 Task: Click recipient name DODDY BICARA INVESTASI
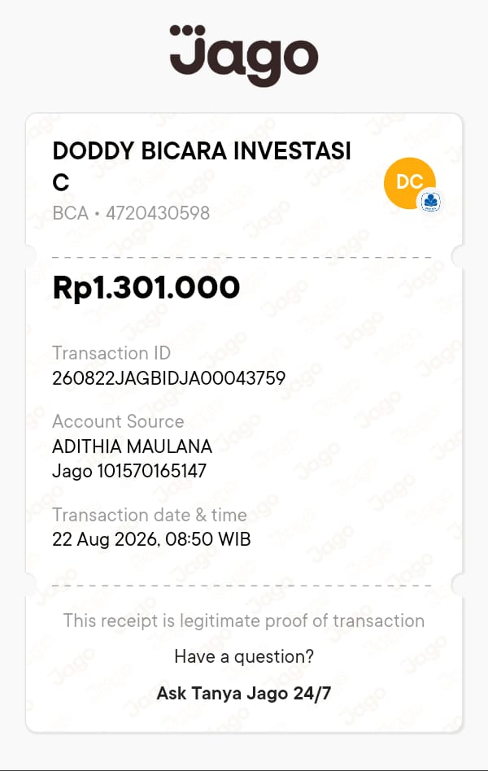202,150
